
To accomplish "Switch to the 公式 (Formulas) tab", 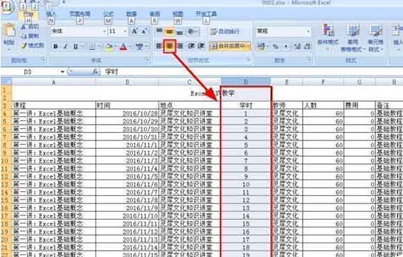I will click(108, 14).
